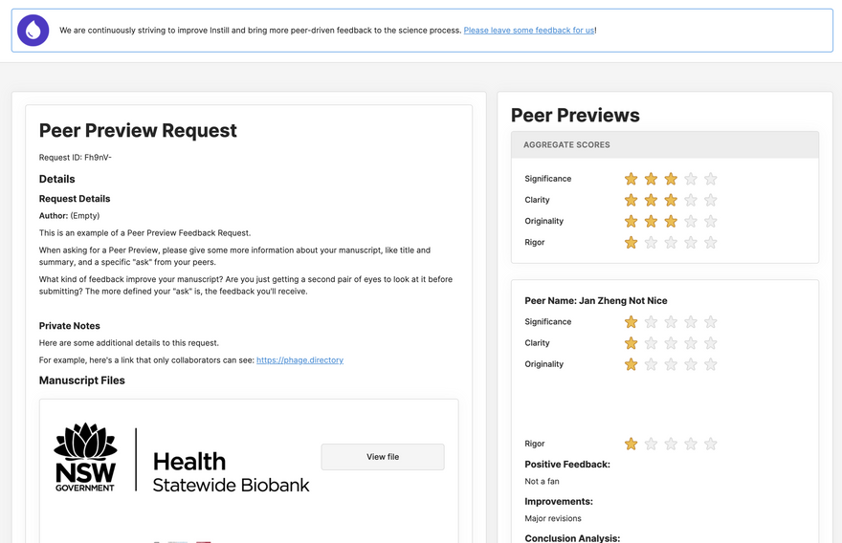
Task: Click the Instill droplet logo icon
Action: click(33, 31)
